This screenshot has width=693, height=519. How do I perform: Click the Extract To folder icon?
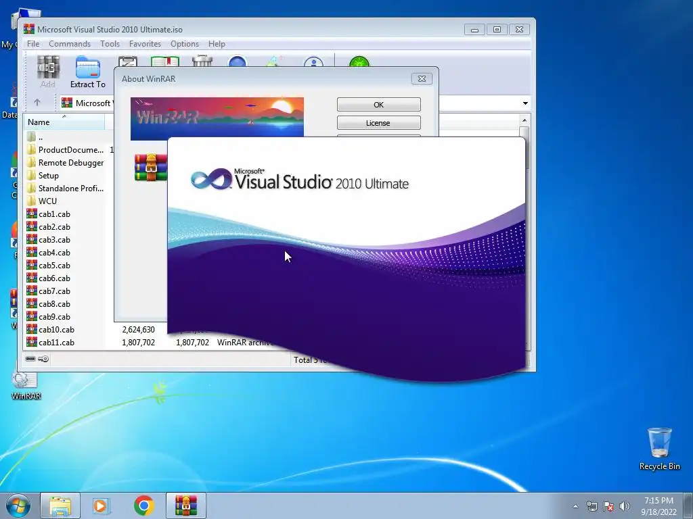pos(87,68)
